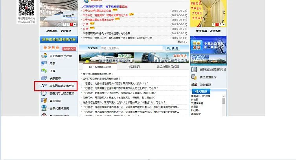The image size is (296, 160).
Task: Select slide 1 on the left CRH carousel
Action: 65,24
